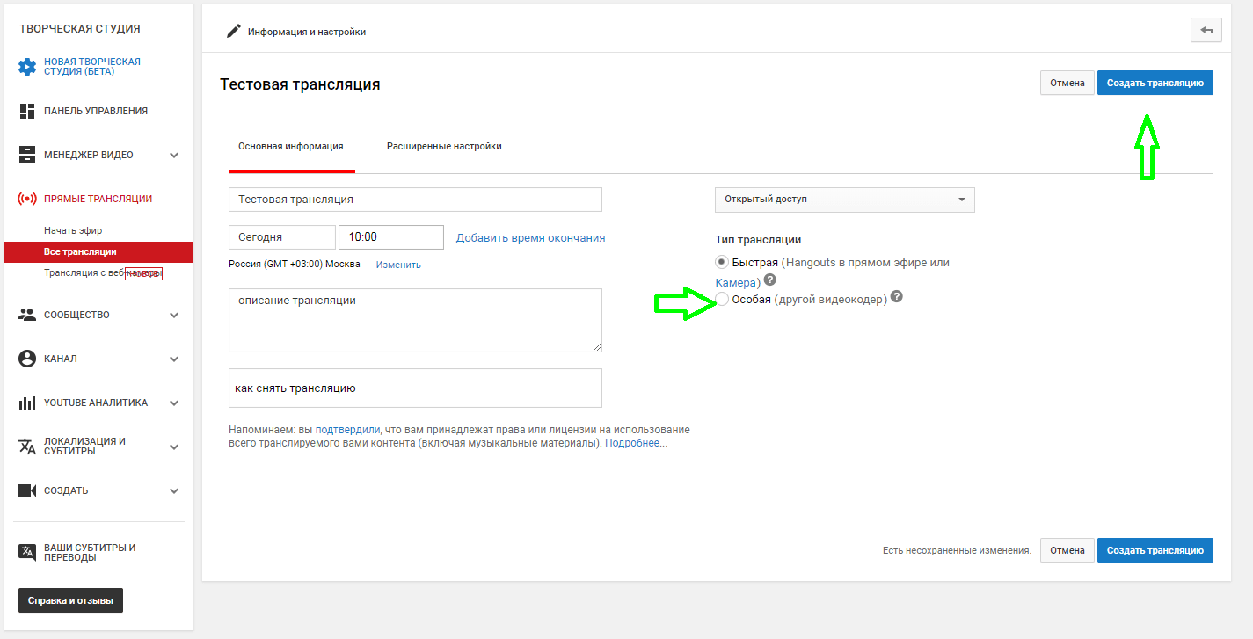1253x639 pixels.
Task: Click the Сегодня date field
Action: [x=282, y=237]
